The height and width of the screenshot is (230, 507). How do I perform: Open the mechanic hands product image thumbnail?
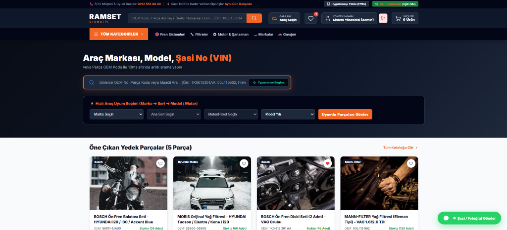click(x=379, y=183)
